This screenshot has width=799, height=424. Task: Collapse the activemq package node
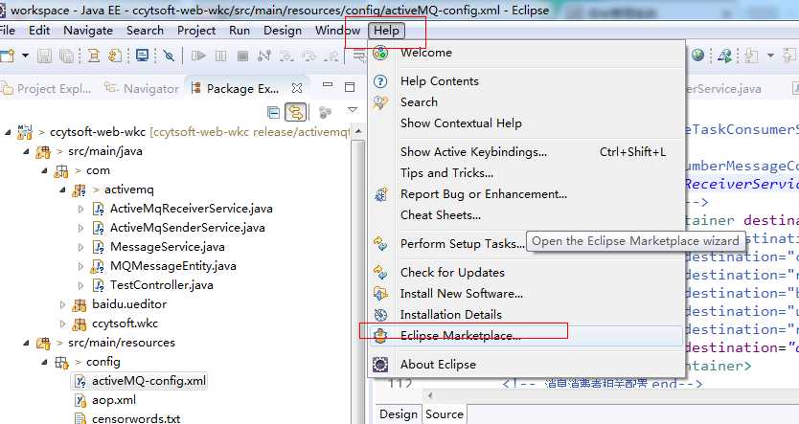coord(63,190)
